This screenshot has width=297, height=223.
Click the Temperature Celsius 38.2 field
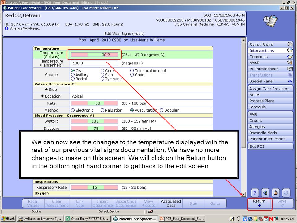[94, 55]
